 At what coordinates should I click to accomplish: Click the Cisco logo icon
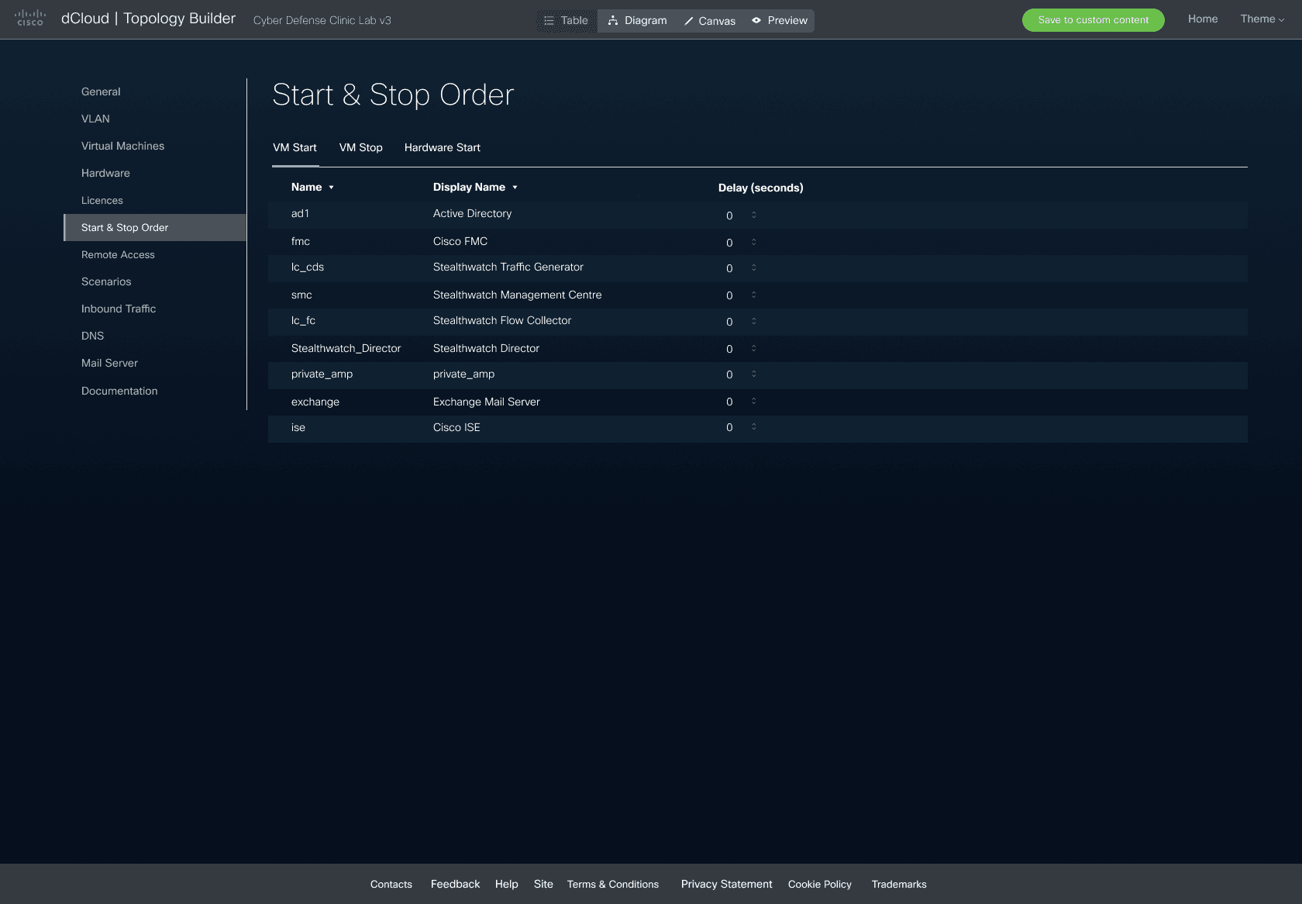point(30,18)
